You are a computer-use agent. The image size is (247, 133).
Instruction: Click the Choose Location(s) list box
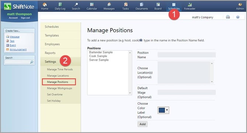click(185, 72)
